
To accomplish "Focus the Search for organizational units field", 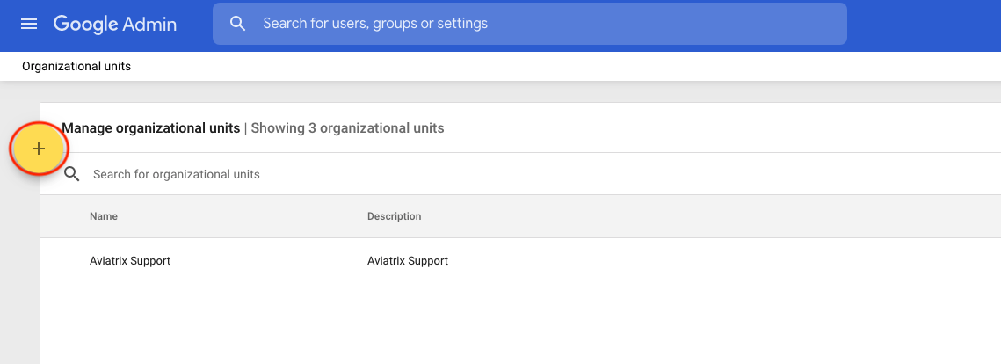I will click(176, 174).
